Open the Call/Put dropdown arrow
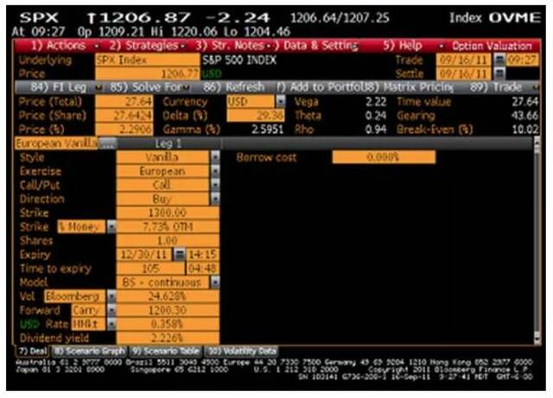553x398 pixels. coord(214,185)
